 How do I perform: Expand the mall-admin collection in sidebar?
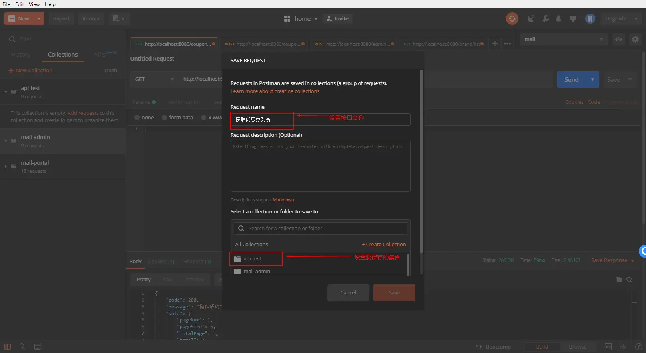click(6, 141)
